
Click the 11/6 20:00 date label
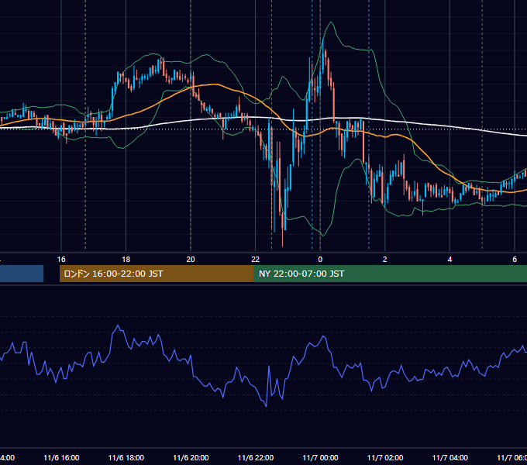click(191, 457)
